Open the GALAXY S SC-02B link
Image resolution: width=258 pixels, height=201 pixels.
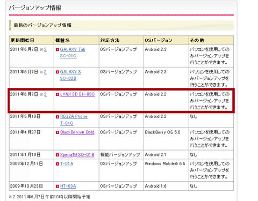tap(70, 75)
